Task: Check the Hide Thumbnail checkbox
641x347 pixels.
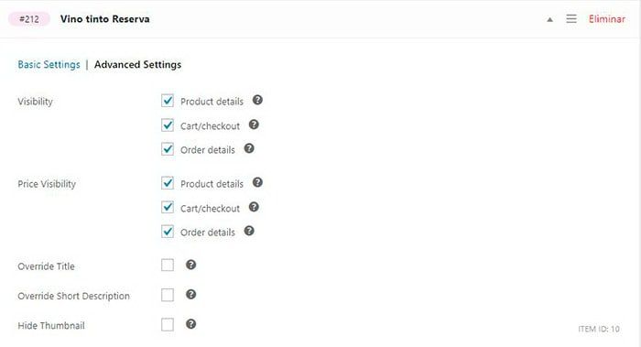Action: coord(168,325)
